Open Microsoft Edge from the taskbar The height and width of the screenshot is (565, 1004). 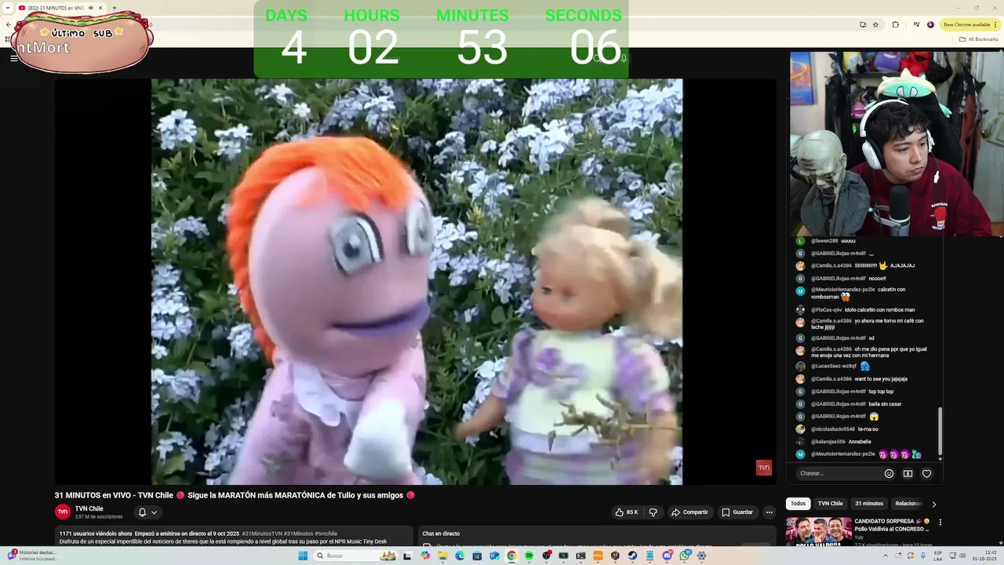pos(460,556)
